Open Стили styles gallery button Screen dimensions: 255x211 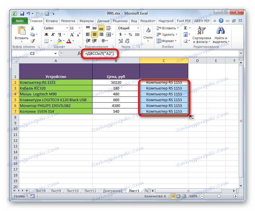[x=148, y=34]
